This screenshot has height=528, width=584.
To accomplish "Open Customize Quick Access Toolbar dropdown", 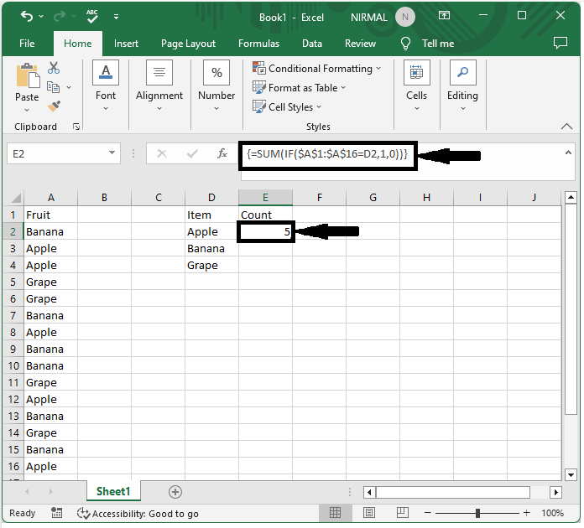I will 116,17.
